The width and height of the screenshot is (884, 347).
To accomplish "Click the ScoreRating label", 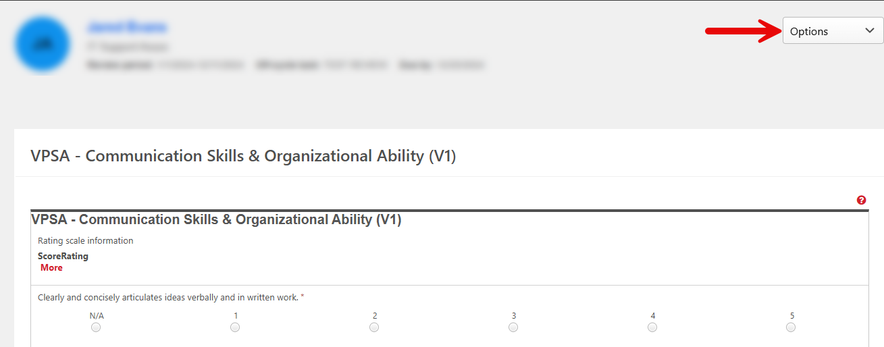I will [63, 257].
